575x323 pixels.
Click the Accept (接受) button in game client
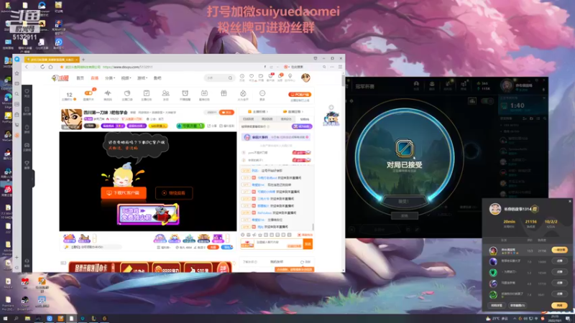pyautogui.click(x=403, y=202)
